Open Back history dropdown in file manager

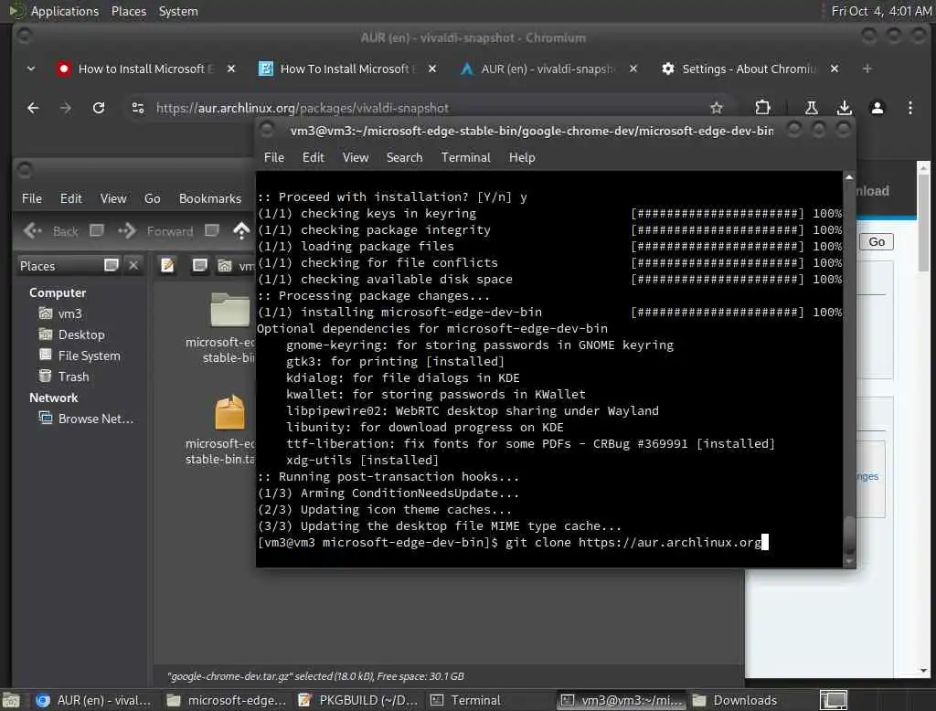(x=97, y=230)
